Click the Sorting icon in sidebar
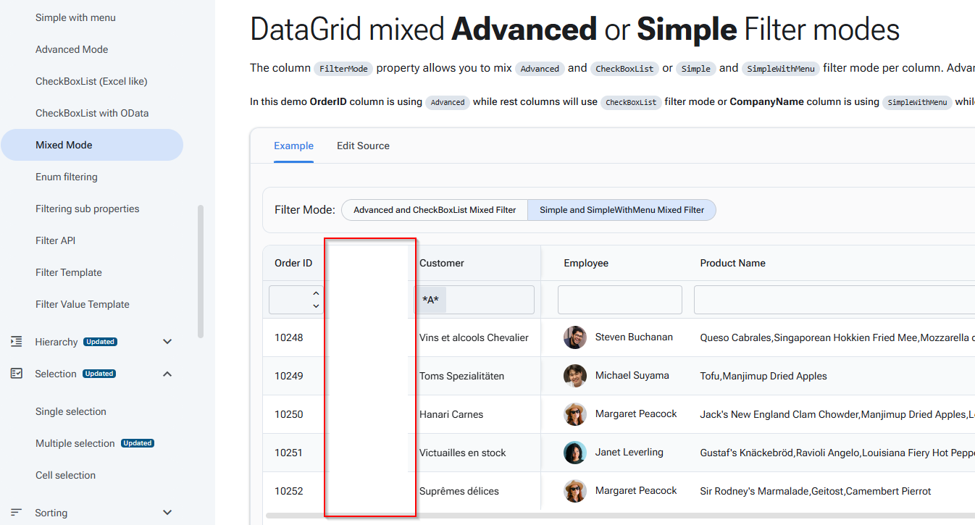 click(x=17, y=513)
